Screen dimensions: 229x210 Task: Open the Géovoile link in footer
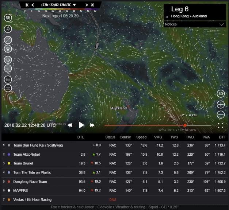tap(104, 207)
